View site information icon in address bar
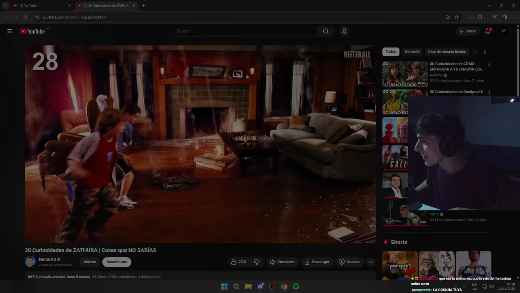The image size is (520, 293). pos(37,17)
